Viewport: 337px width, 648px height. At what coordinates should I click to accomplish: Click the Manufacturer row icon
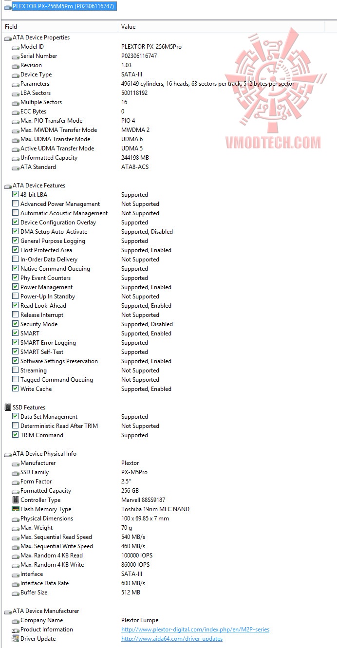pyautogui.click(x=16, y=463)
